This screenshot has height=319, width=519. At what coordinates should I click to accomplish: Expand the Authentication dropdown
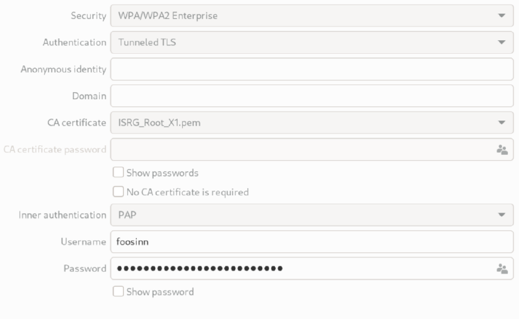311,42
